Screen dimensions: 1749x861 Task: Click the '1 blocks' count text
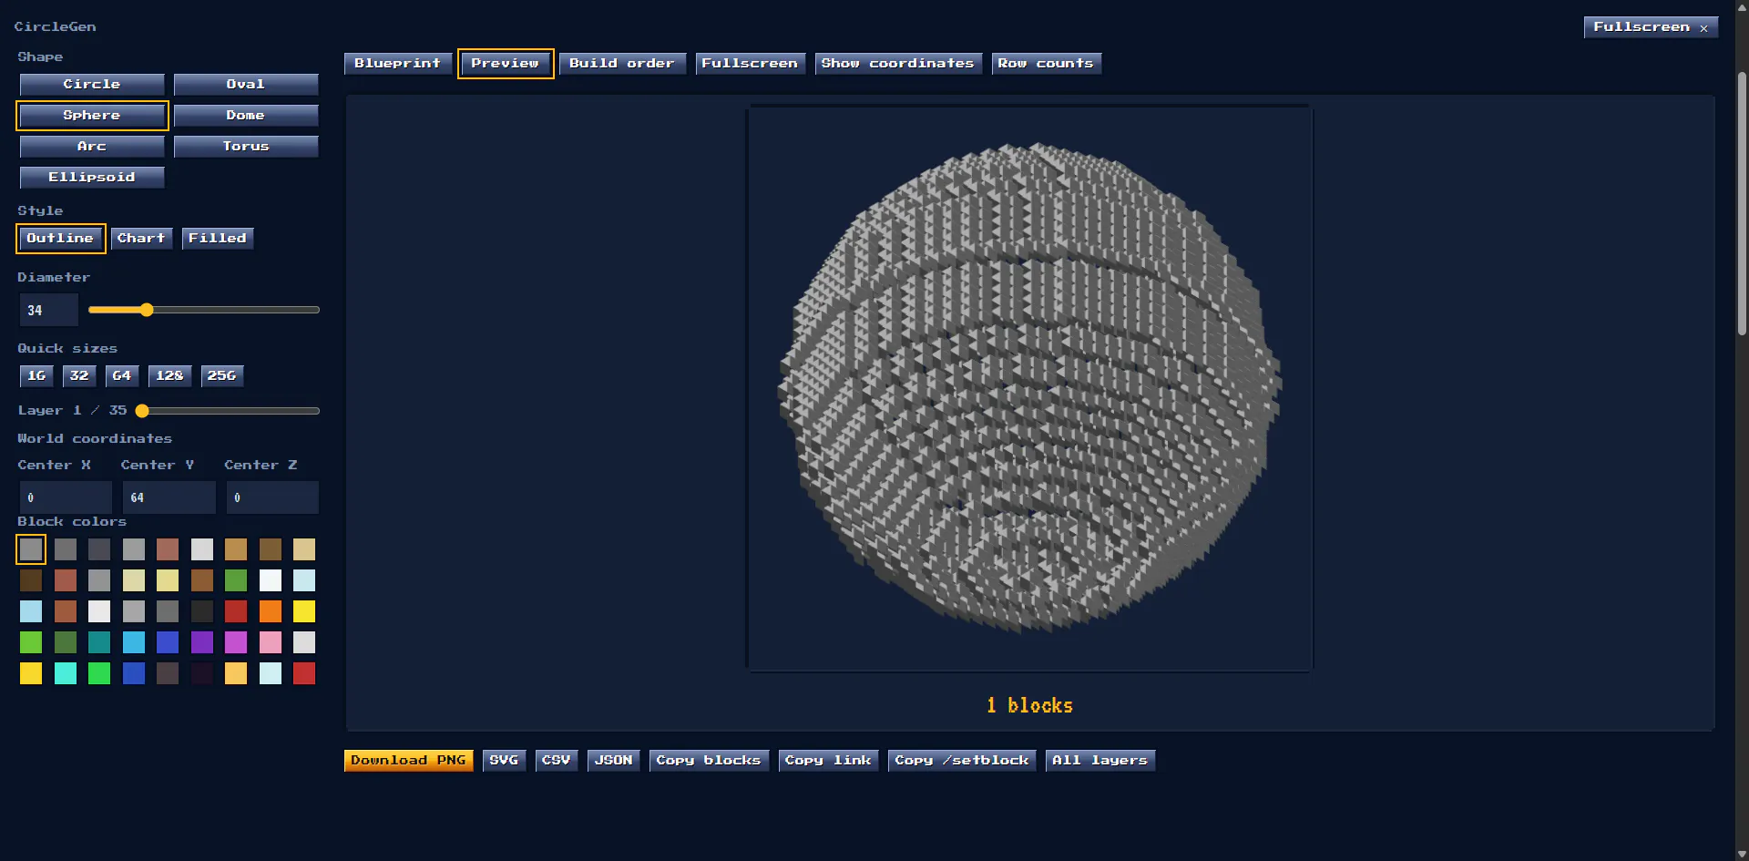[x=1029, y=705]
